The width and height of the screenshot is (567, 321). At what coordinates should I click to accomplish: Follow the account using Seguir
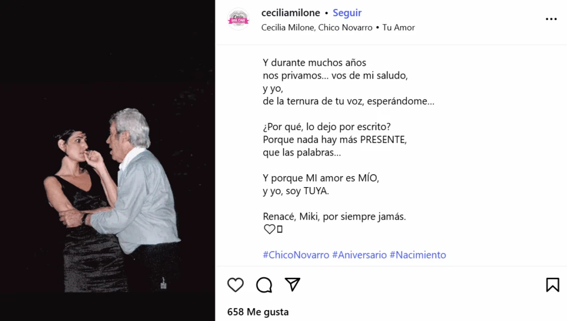(347, 13)
